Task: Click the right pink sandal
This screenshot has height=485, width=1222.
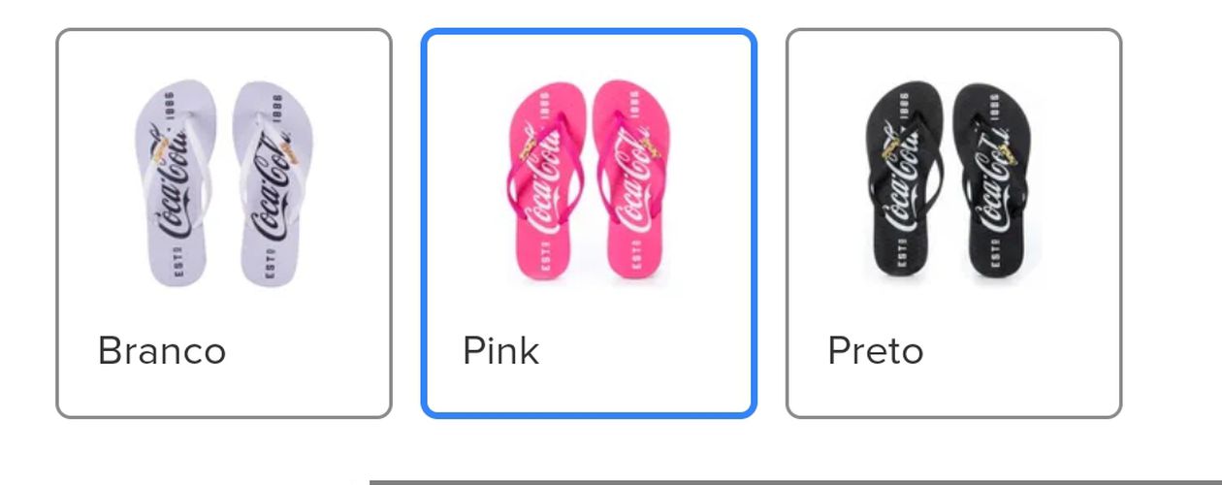Action: click(633, 181)
